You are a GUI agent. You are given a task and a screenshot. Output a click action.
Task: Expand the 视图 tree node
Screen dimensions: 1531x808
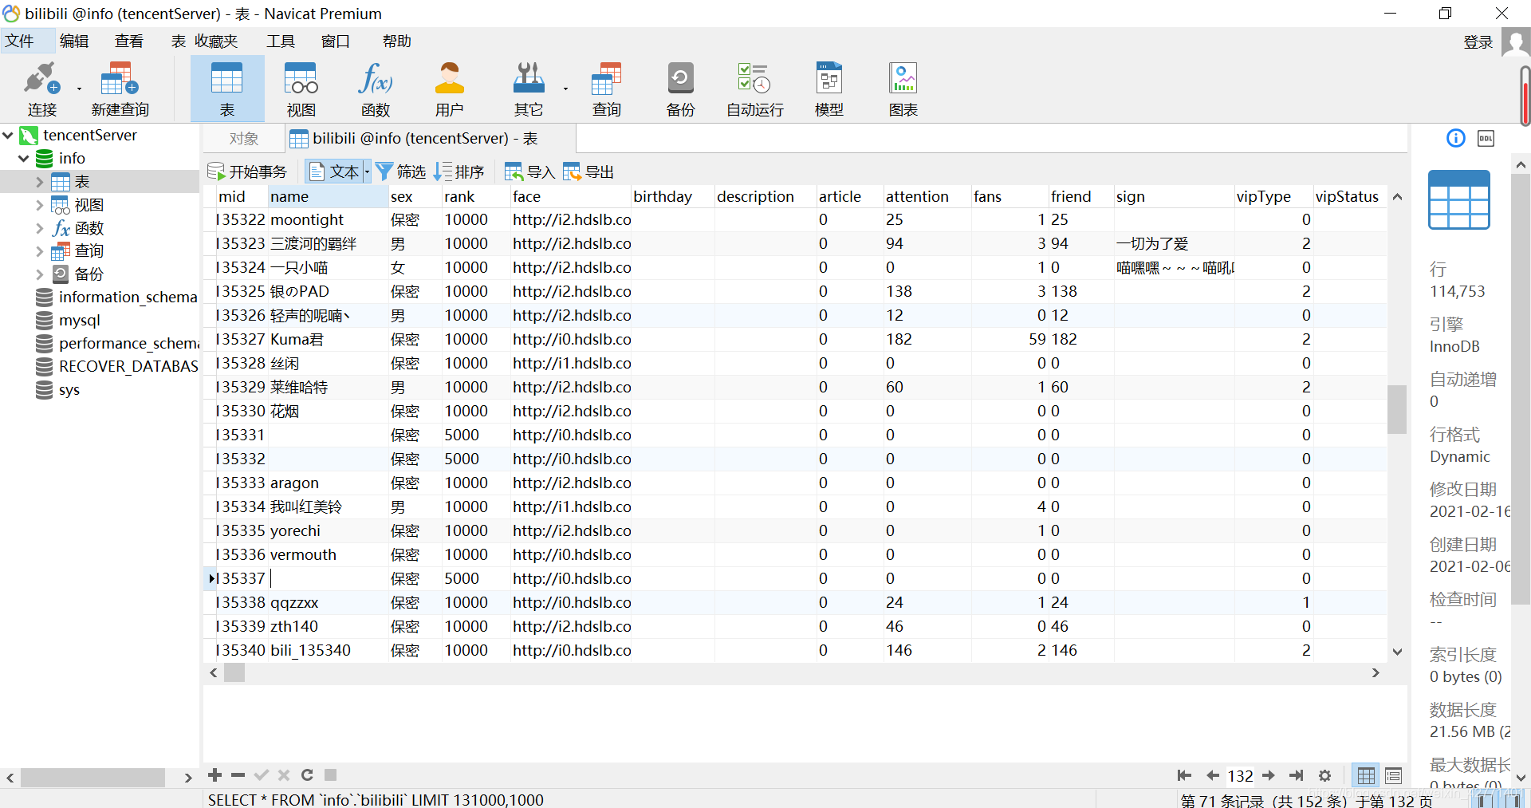39,205
